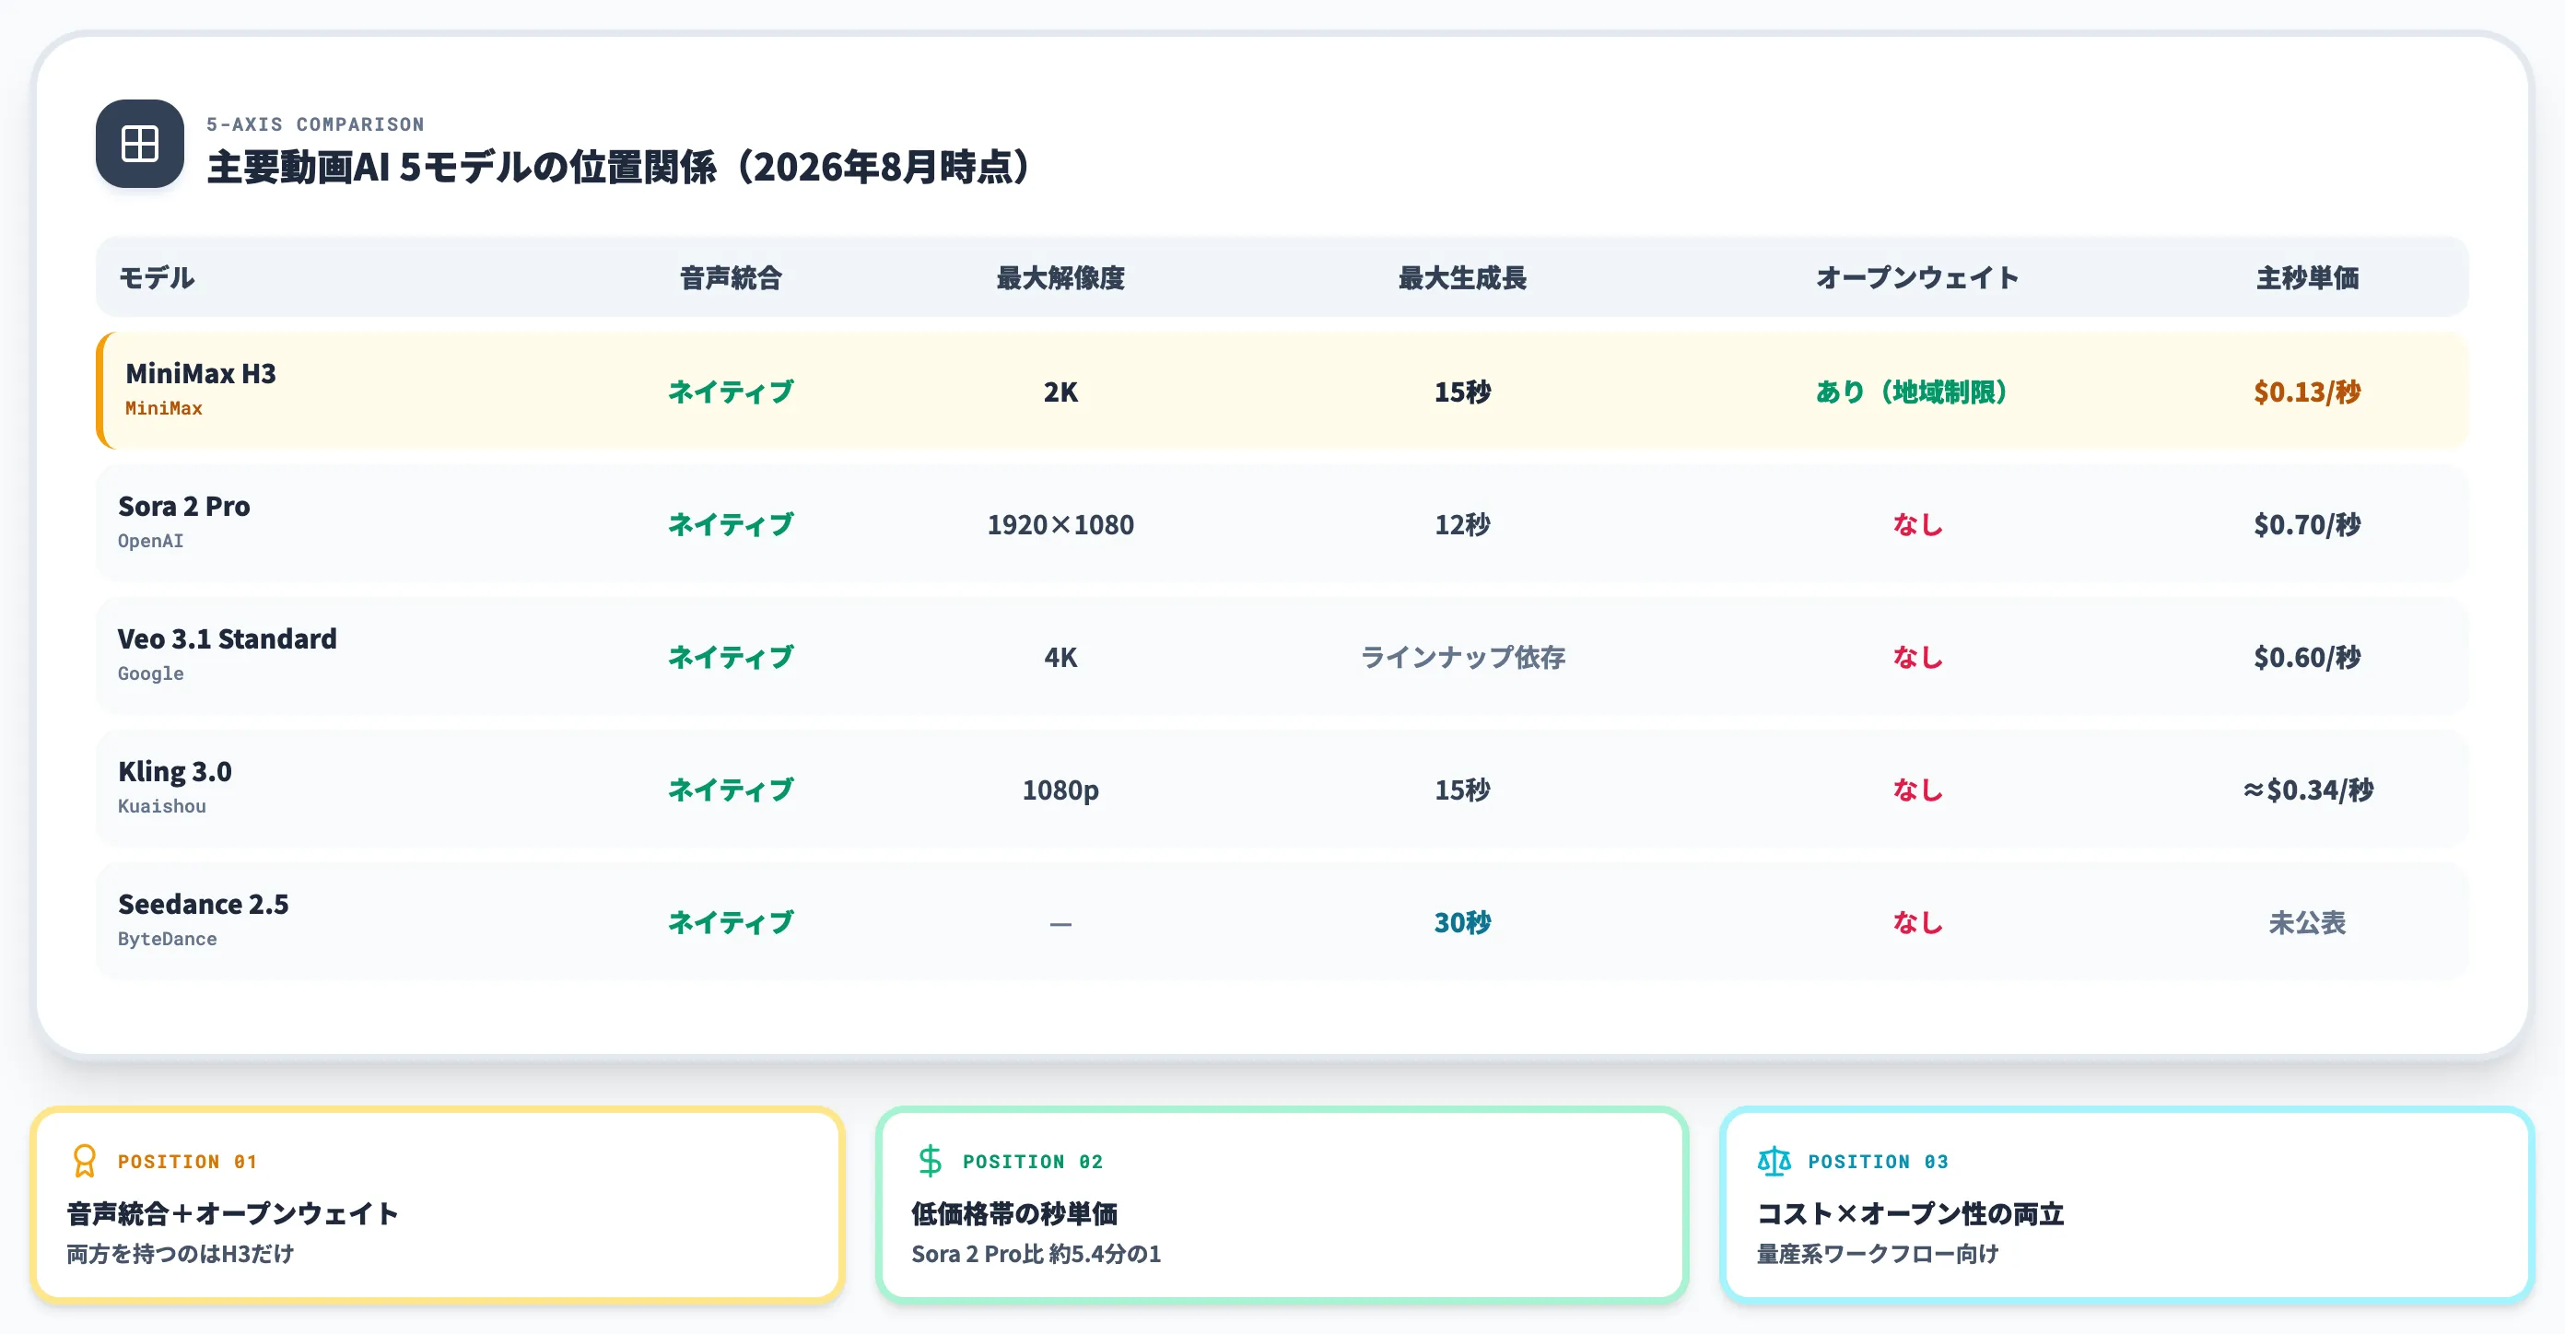Click the 未公表 price cell
The image size is (2565, 1334).
[2308, 922]
